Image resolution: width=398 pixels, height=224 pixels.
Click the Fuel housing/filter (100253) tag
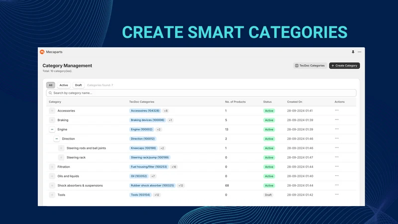(149, 167)
